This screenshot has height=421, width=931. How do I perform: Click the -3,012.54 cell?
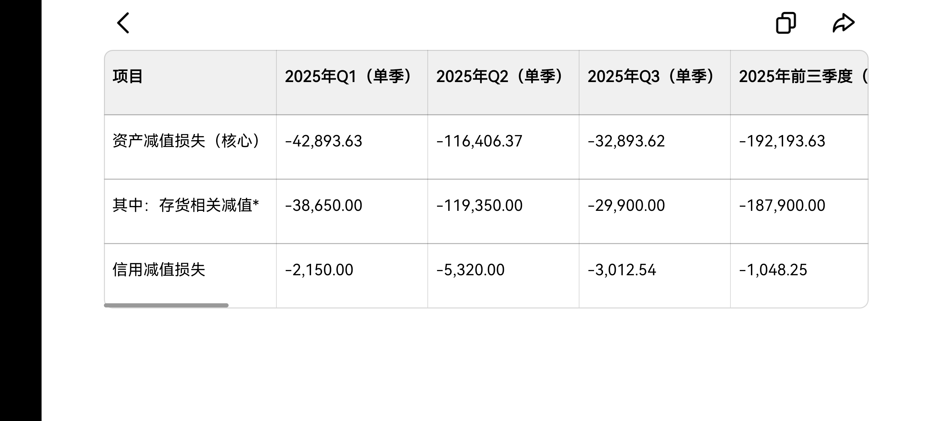coord(622,270)
